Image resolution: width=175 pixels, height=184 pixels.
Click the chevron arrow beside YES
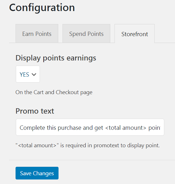34,75
